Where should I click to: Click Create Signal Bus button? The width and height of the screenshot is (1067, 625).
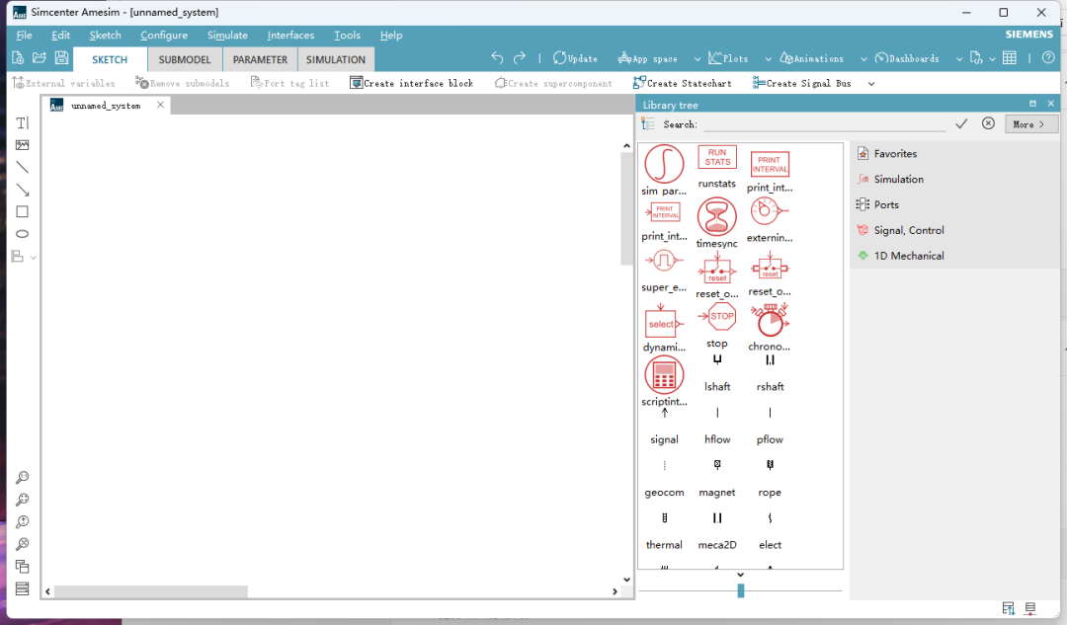801,84
